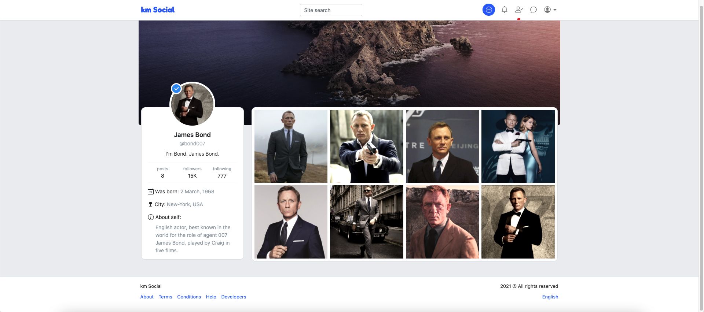
Task: Click the blue create post plus icon
Action: point(488,10)
